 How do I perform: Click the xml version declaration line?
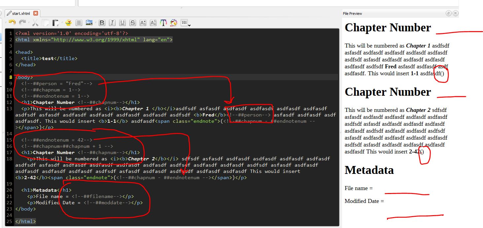[72, 33]
